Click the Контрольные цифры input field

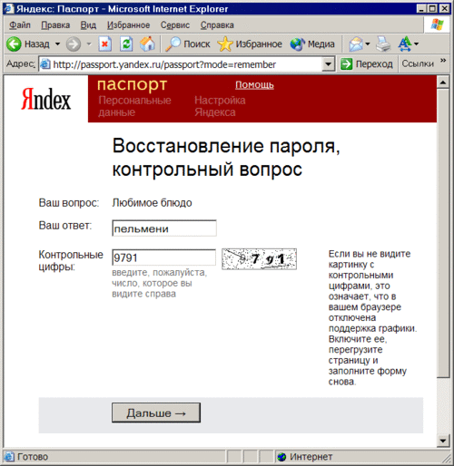[163, 257]
